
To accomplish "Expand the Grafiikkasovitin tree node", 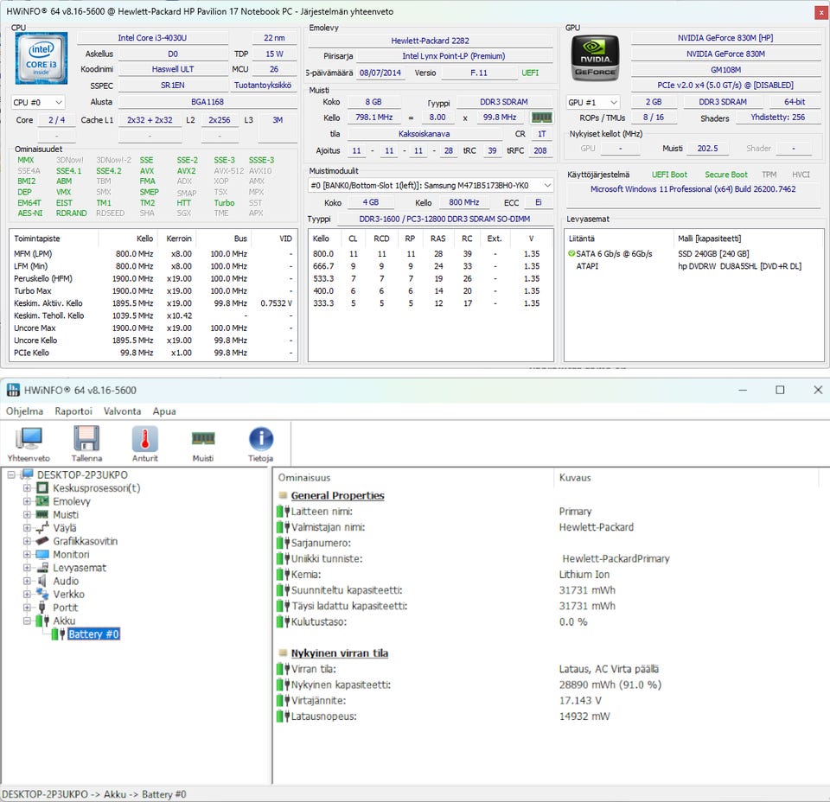I will [x=27, y=542].
